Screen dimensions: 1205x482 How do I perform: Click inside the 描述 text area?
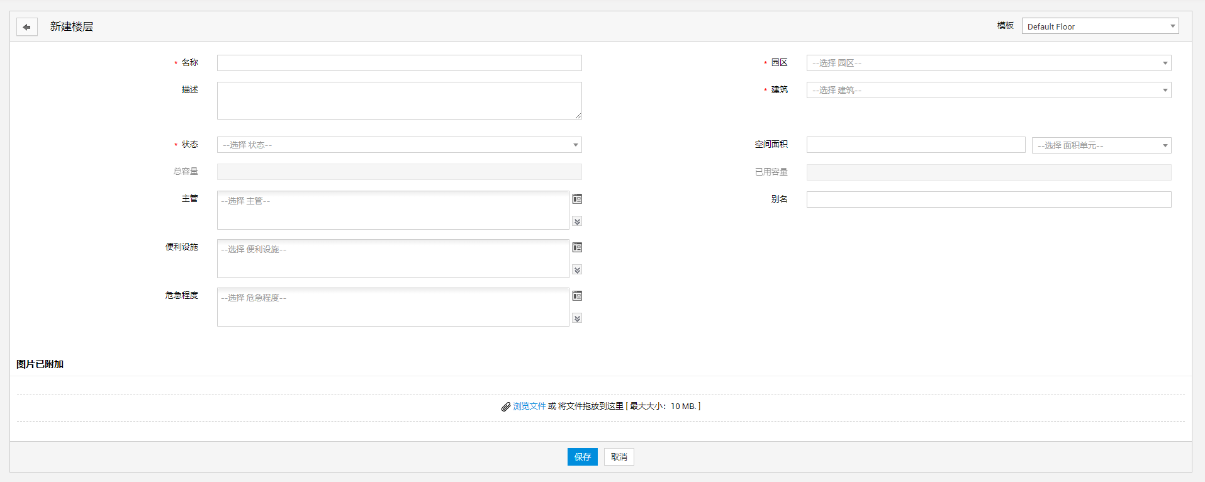coord(399,101)
